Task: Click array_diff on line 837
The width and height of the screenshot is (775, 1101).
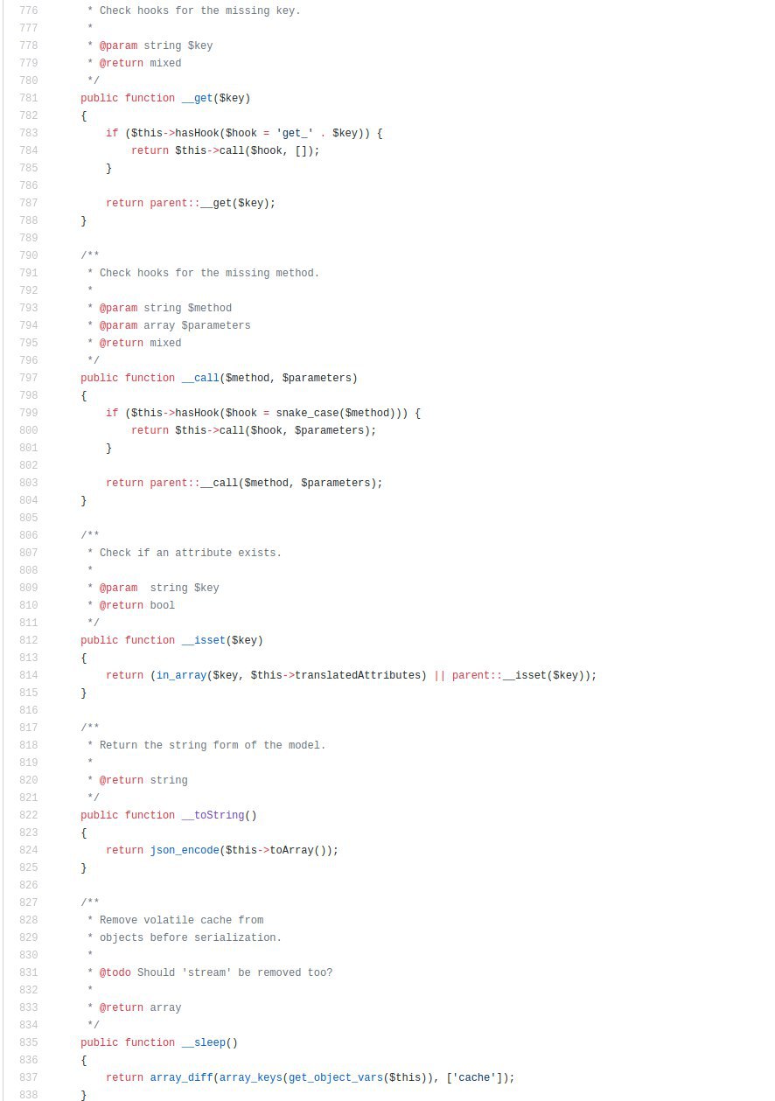Action: [182, 1077]
